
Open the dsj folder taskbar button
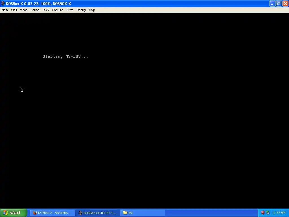pyautogui.click(x=143, y=213)
